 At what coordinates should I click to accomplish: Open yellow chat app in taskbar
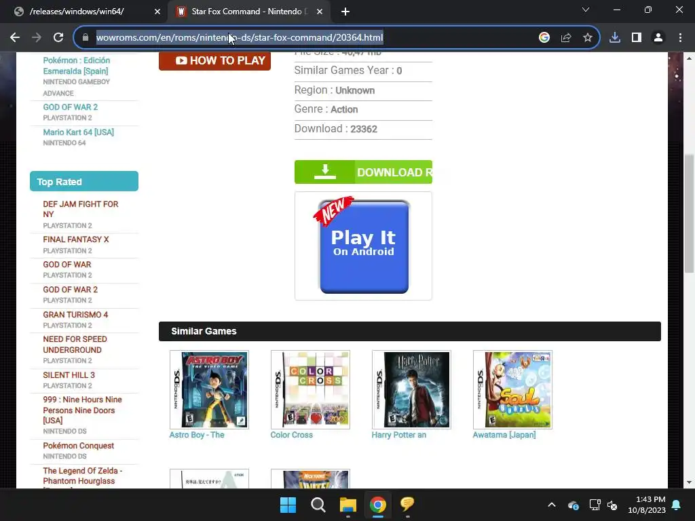[x=407, y=504]
